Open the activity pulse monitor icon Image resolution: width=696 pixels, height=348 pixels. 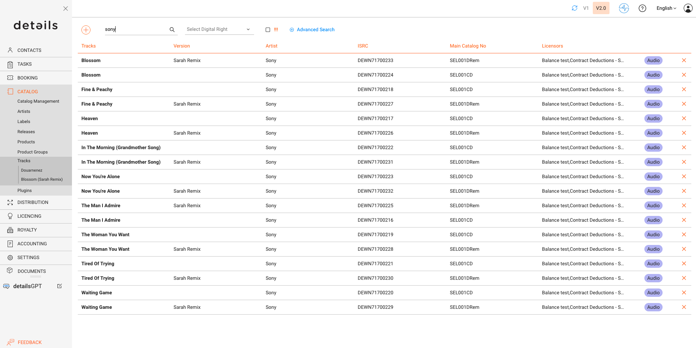(x=624, y=8)
